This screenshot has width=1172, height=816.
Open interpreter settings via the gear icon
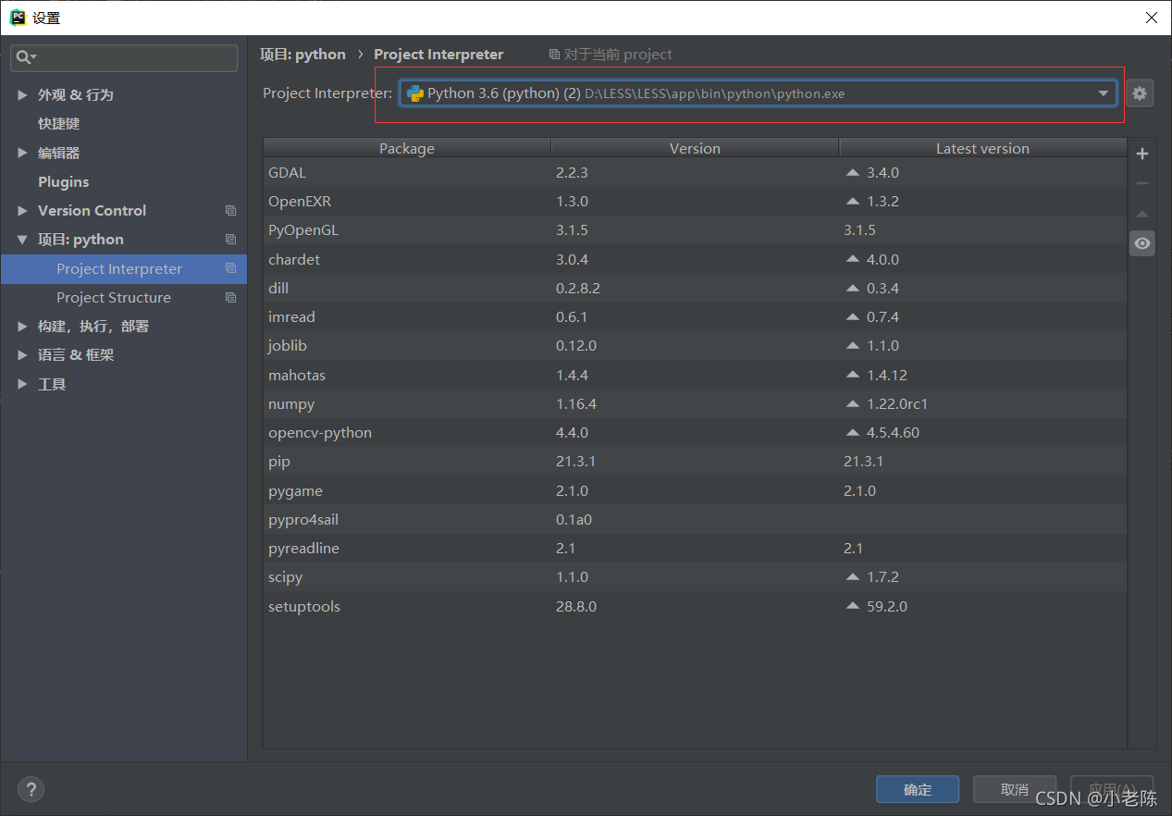tap(1140, 93)
